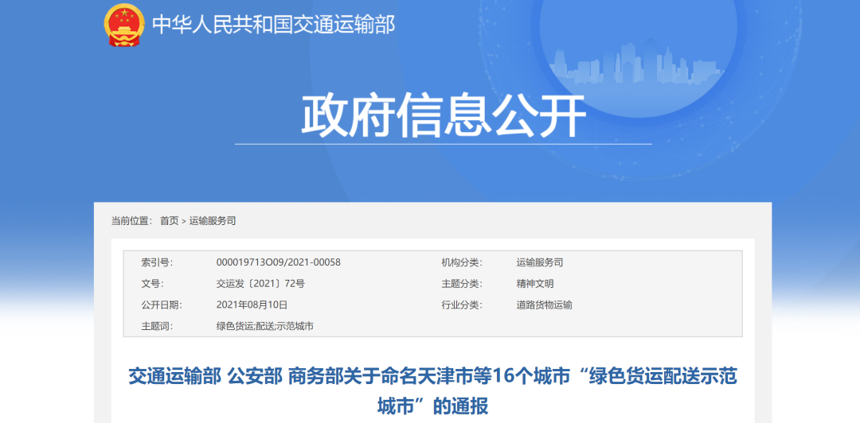Select document number 交运发〔2021〕72号
This screenshot has width=860, height=423.
[260, 284]
